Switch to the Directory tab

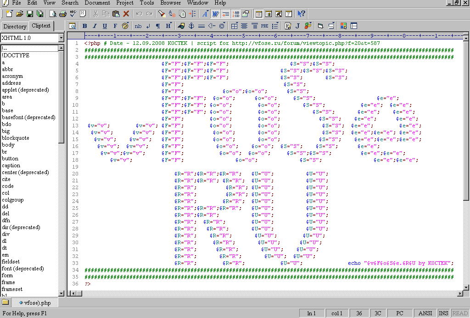pyautogui.click(x=15, y=27)
